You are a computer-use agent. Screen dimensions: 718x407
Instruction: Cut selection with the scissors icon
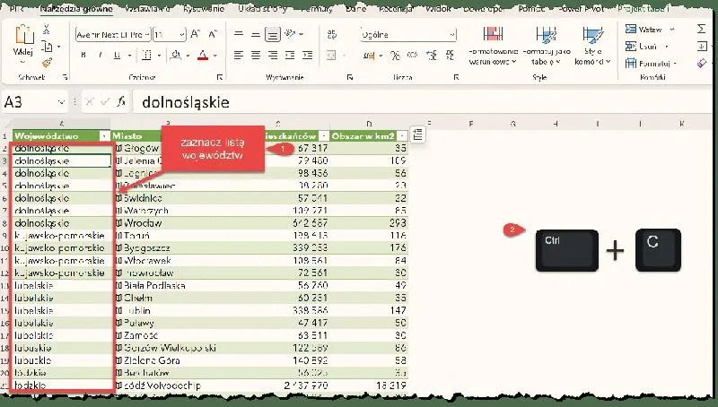(x=47, y=30)
